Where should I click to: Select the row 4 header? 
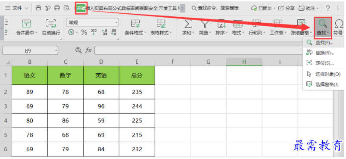[x=6, y=121]
